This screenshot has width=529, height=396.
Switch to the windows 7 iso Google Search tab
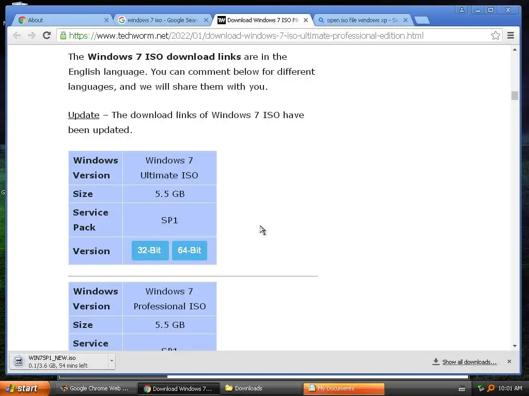click(x=163, y=20)
